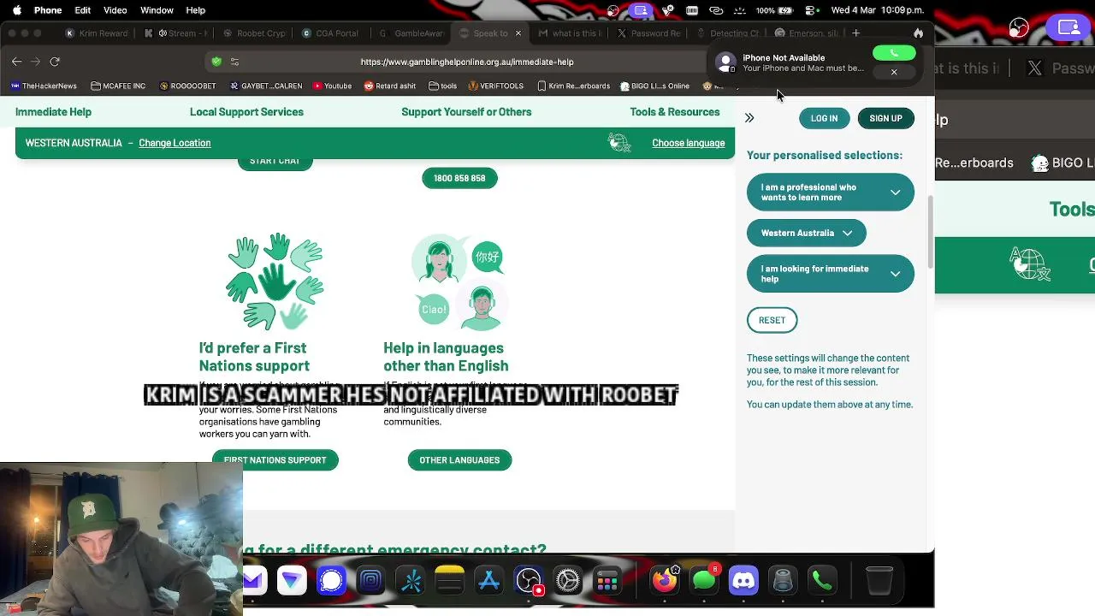The height and width of the screenshot is (616, 1095).
Task: Open the Window menu
Action: tap(157, 10)
